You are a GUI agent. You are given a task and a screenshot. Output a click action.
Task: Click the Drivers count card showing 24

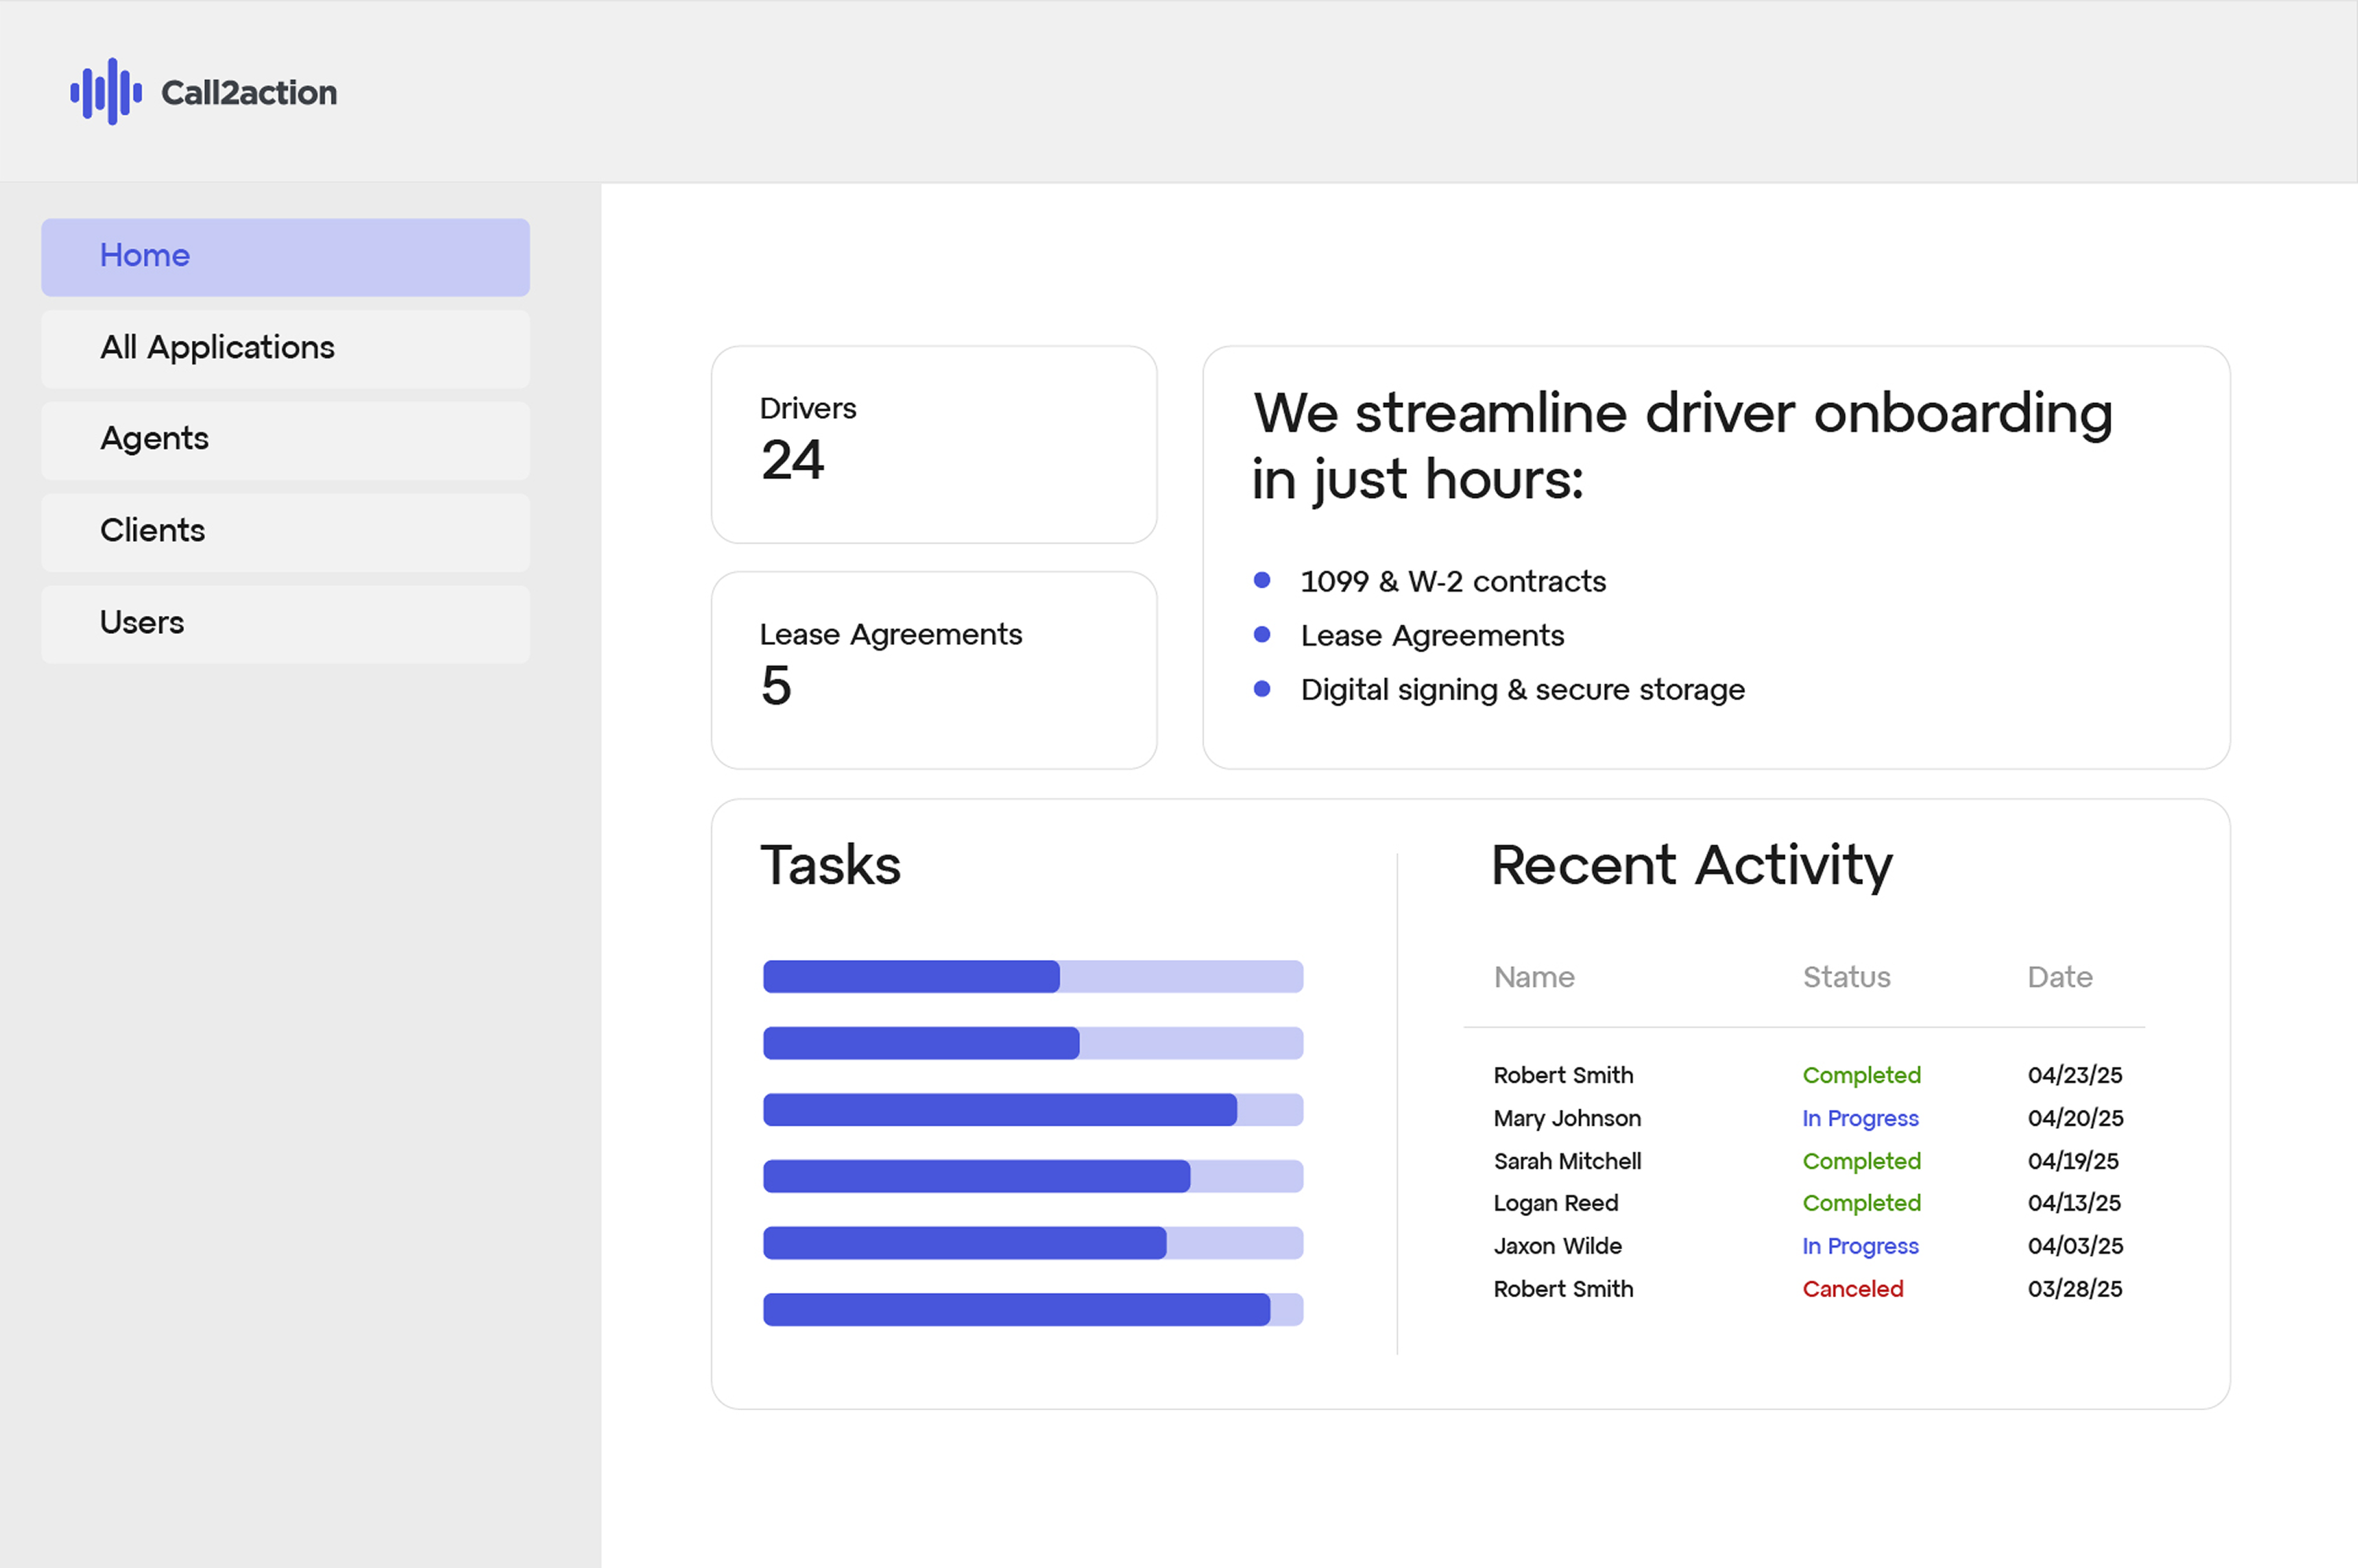(934, 444)
